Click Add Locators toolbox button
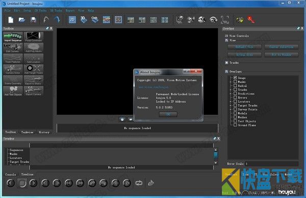This screenshot has width=306, height=198. tap(34, 59)
